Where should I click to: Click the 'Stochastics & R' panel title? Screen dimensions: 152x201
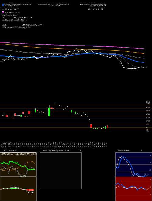(x=124, y=150)
